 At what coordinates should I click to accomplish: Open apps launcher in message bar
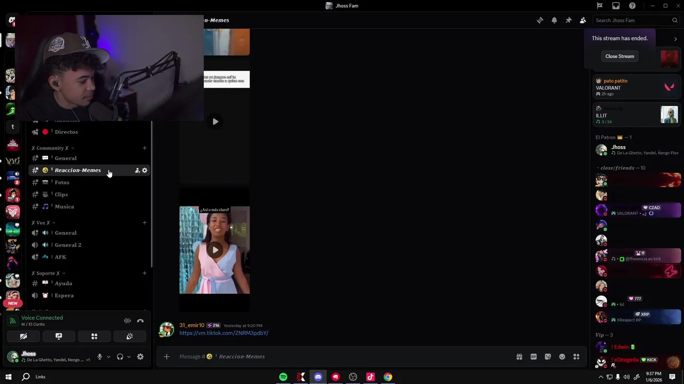pos(576,357)
